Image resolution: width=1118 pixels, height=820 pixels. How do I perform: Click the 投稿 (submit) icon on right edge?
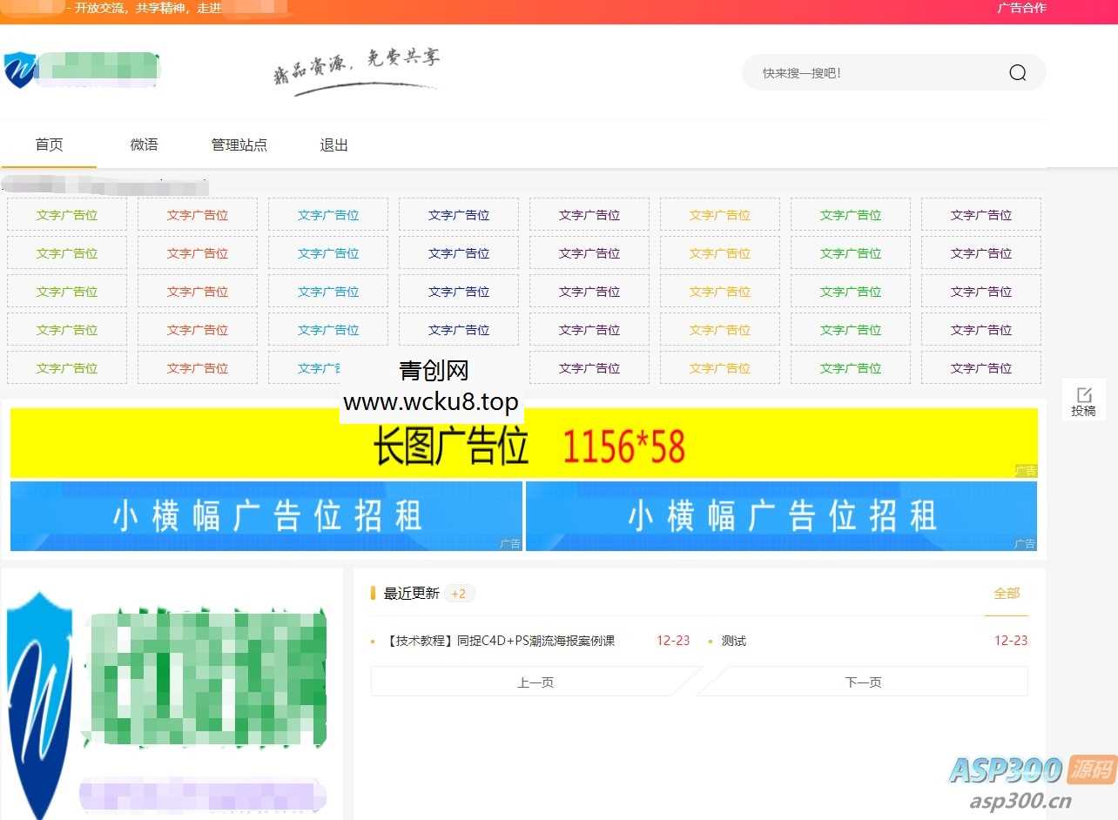[x=1082, y=400]
